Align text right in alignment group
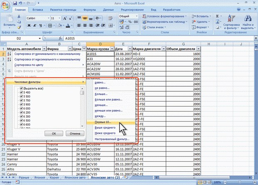258x185 pixels. pyautogui.click(x=91, y=25)
